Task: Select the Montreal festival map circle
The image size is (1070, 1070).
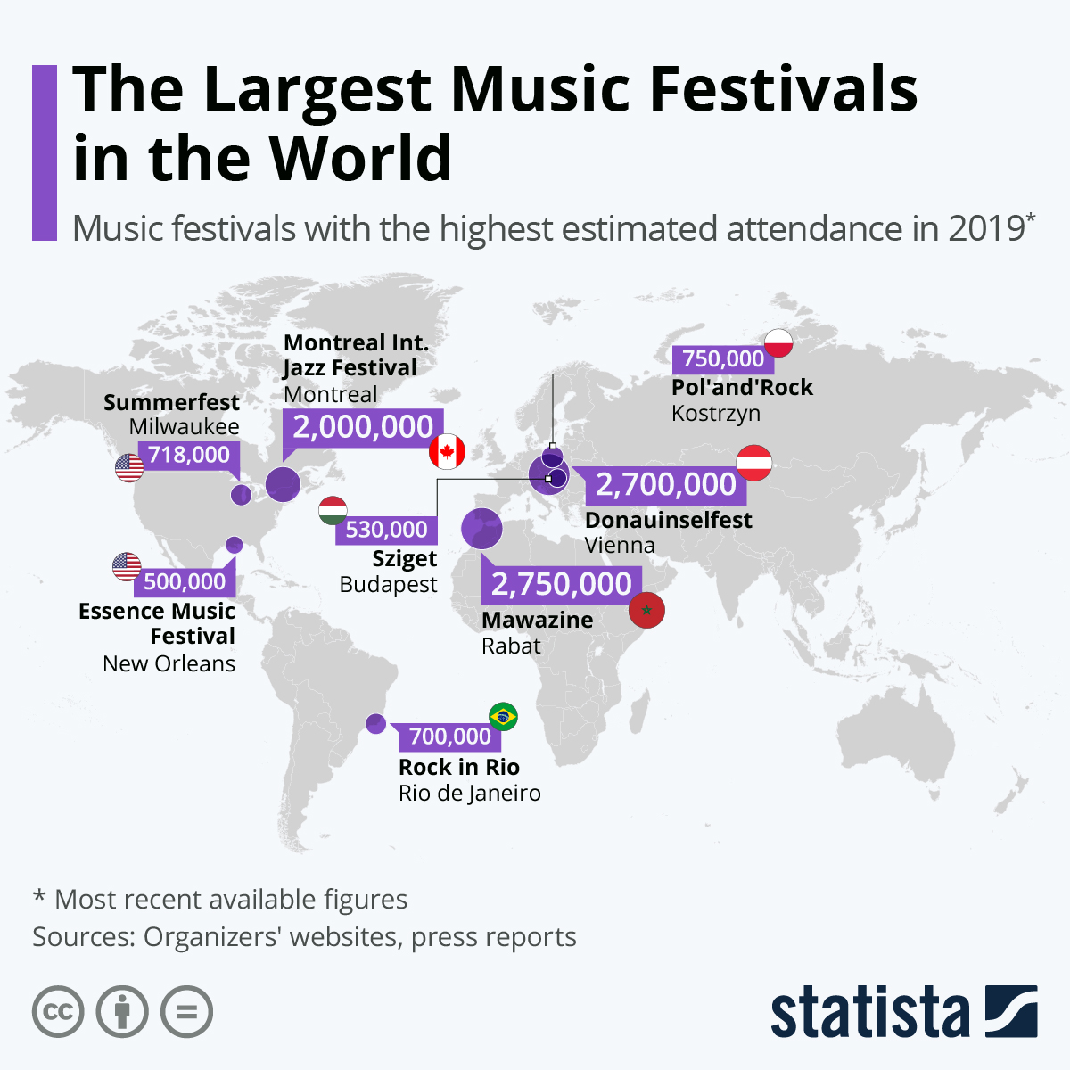Action: tap(282, 484)
